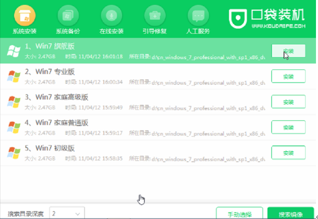Install Win7 家庭普通版 with 安装 button
This screenshot has height=219, width=318.
tap(288, 127)
